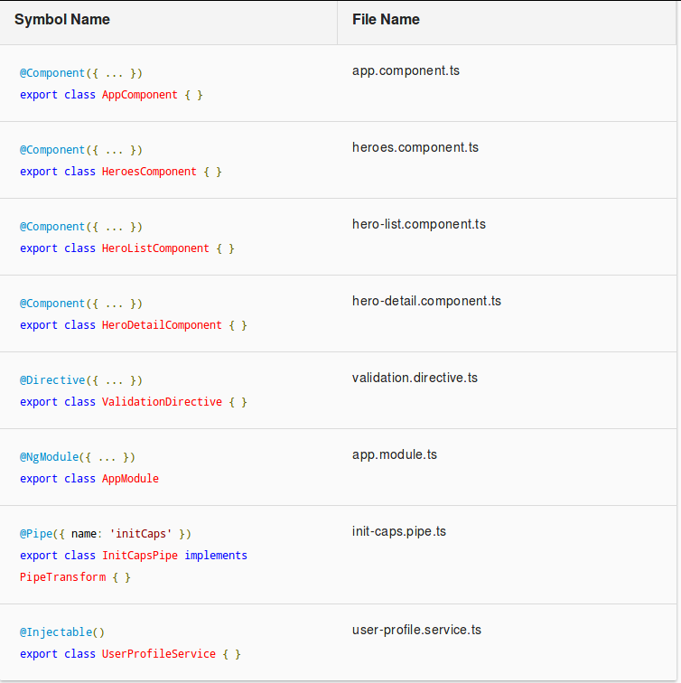Click the hero-detail.component.ts file name
This screenshot has width=681, height=683.
coord(426,301)
